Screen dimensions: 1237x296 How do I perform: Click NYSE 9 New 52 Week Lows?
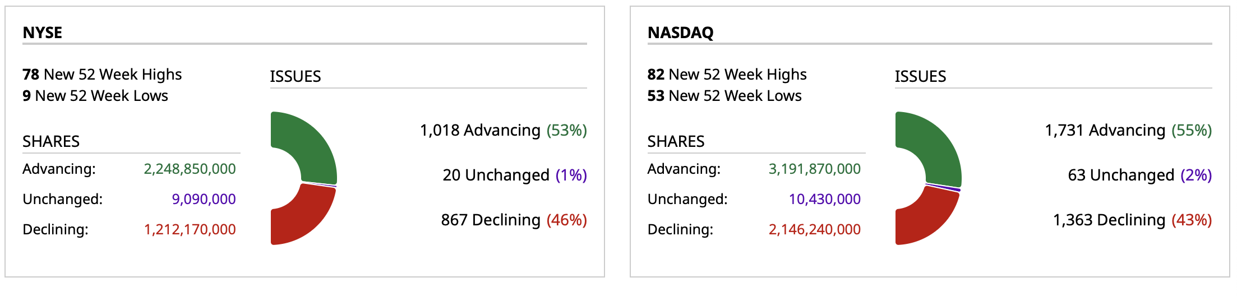[x=95, y=96]
